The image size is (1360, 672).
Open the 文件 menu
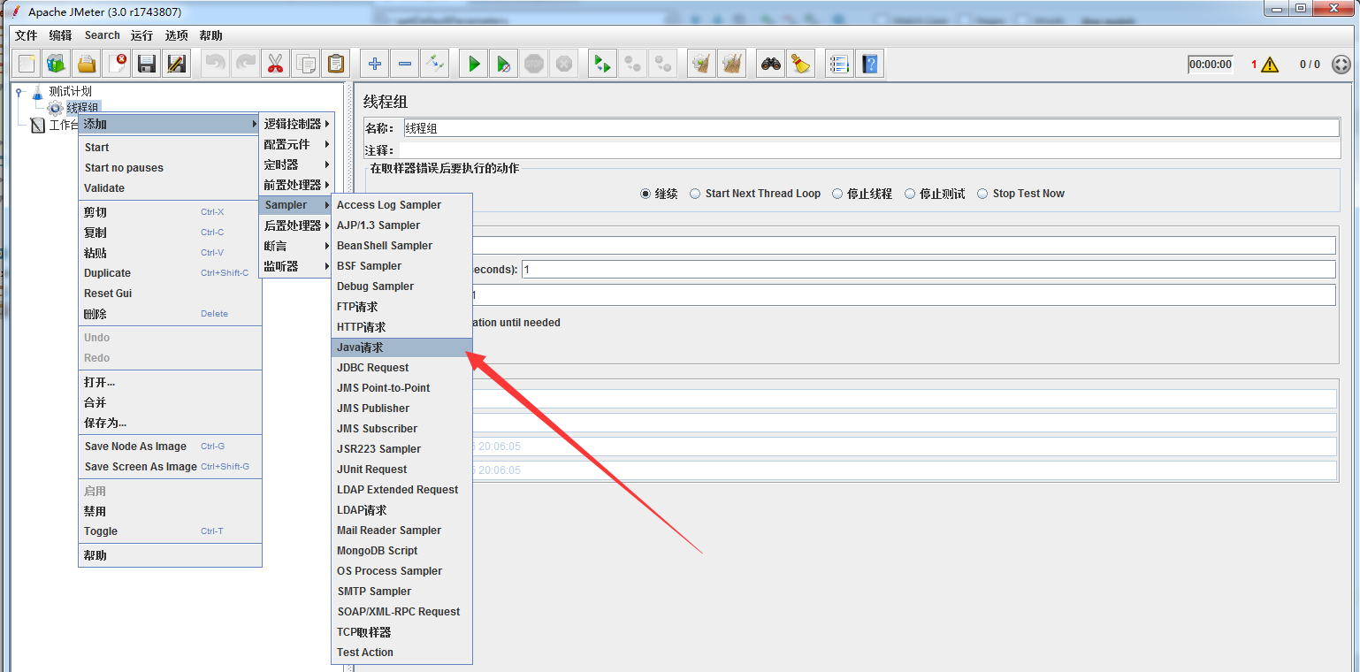tap(27, 35)
